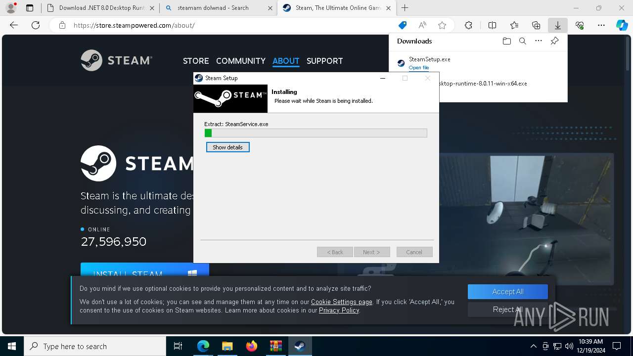Open volume control in system tray
This screenshot has height=356, width=633.
569,346
